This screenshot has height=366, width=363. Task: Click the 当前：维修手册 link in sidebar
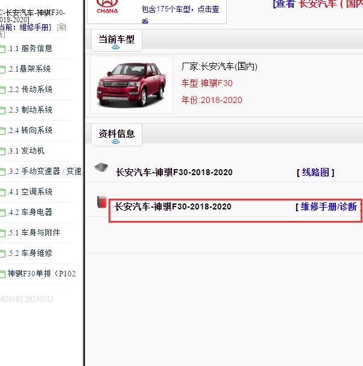click(25, 28)
